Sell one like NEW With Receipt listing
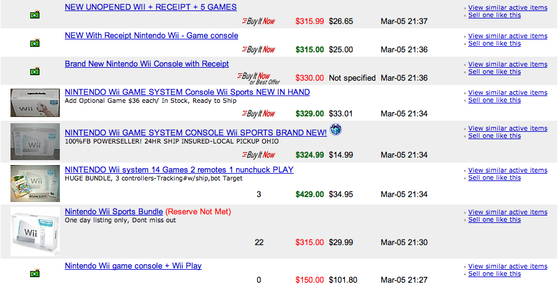Image resolution: width=559 pixels, height=287 pixels. pyautogui.click(x=494, y=44)
